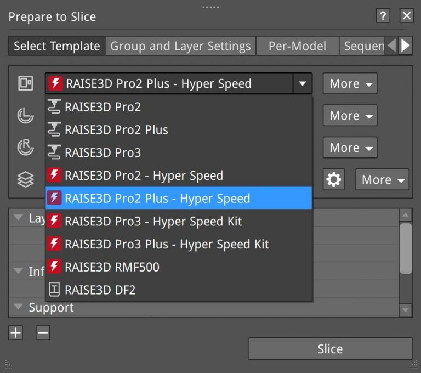Click the left extruder filament icon

pos(25,115)
